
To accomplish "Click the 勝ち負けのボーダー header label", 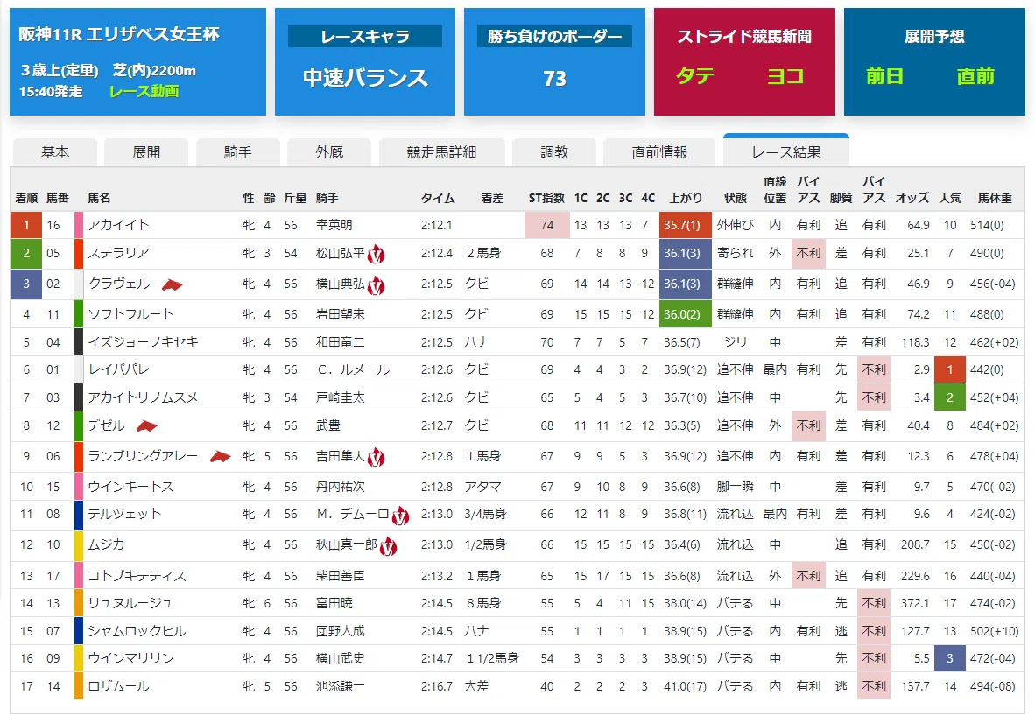I will pos(554,36).
